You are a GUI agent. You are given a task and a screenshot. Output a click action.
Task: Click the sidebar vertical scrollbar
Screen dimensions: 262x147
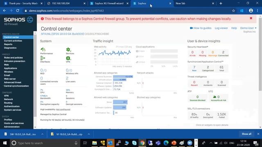35,75
